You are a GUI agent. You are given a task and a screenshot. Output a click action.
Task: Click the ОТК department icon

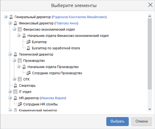20,79
